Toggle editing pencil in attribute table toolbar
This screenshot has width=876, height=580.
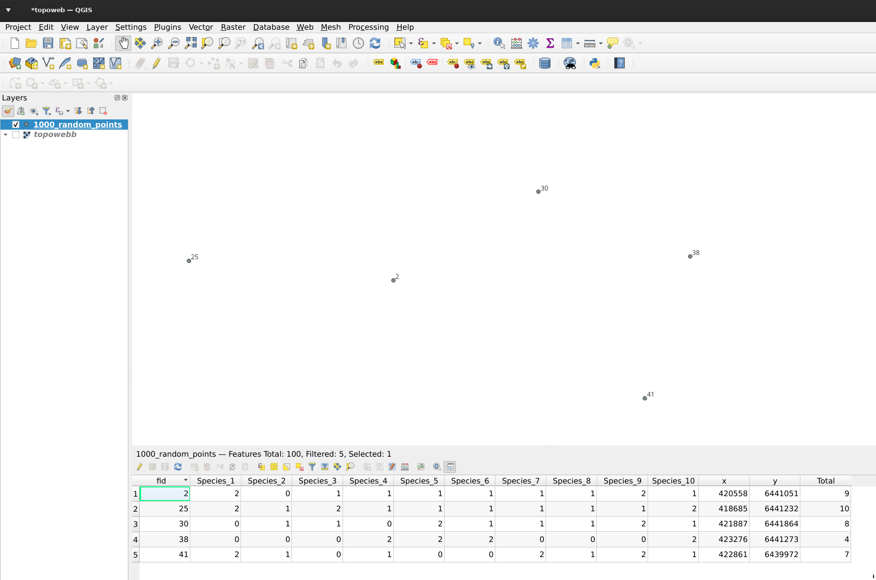[x=140, y=467]
